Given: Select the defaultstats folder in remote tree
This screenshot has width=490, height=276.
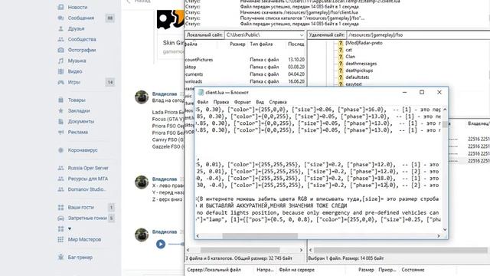Looking at the screenshot, I should 358,77.
